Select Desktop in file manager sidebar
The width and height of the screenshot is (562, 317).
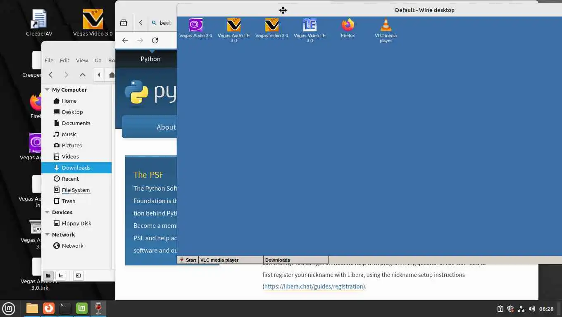[76, 112]
